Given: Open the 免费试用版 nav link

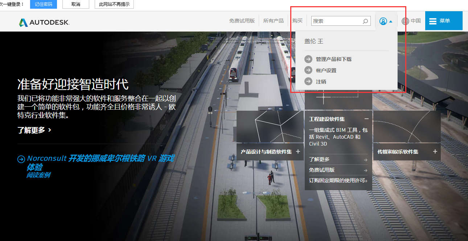Looking at the screenshot, I should [242, 21].
